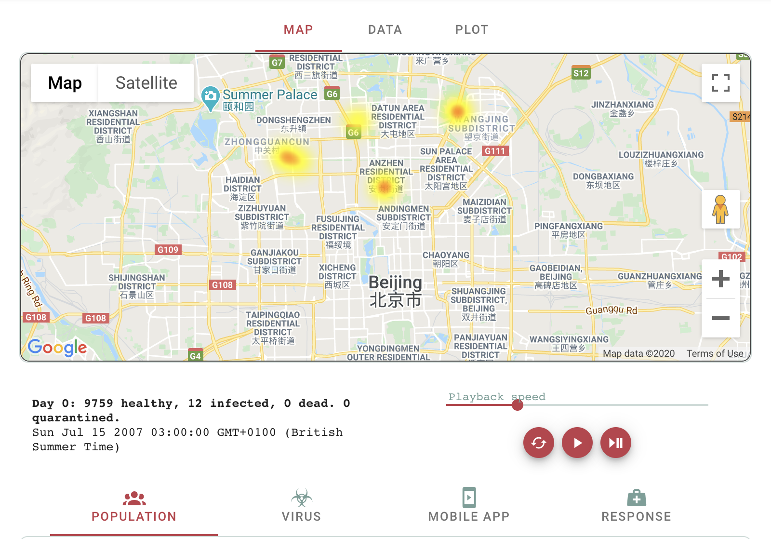
Task: Zoom in on the map
Action: point(721,279)
